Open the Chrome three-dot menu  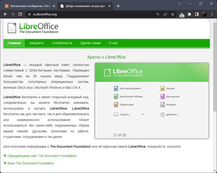coord(212,14)
